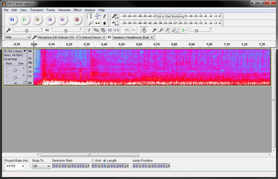This screenshot has width=278, height=179.
Task: Open the Effect menu
Action: coord(77,10)
